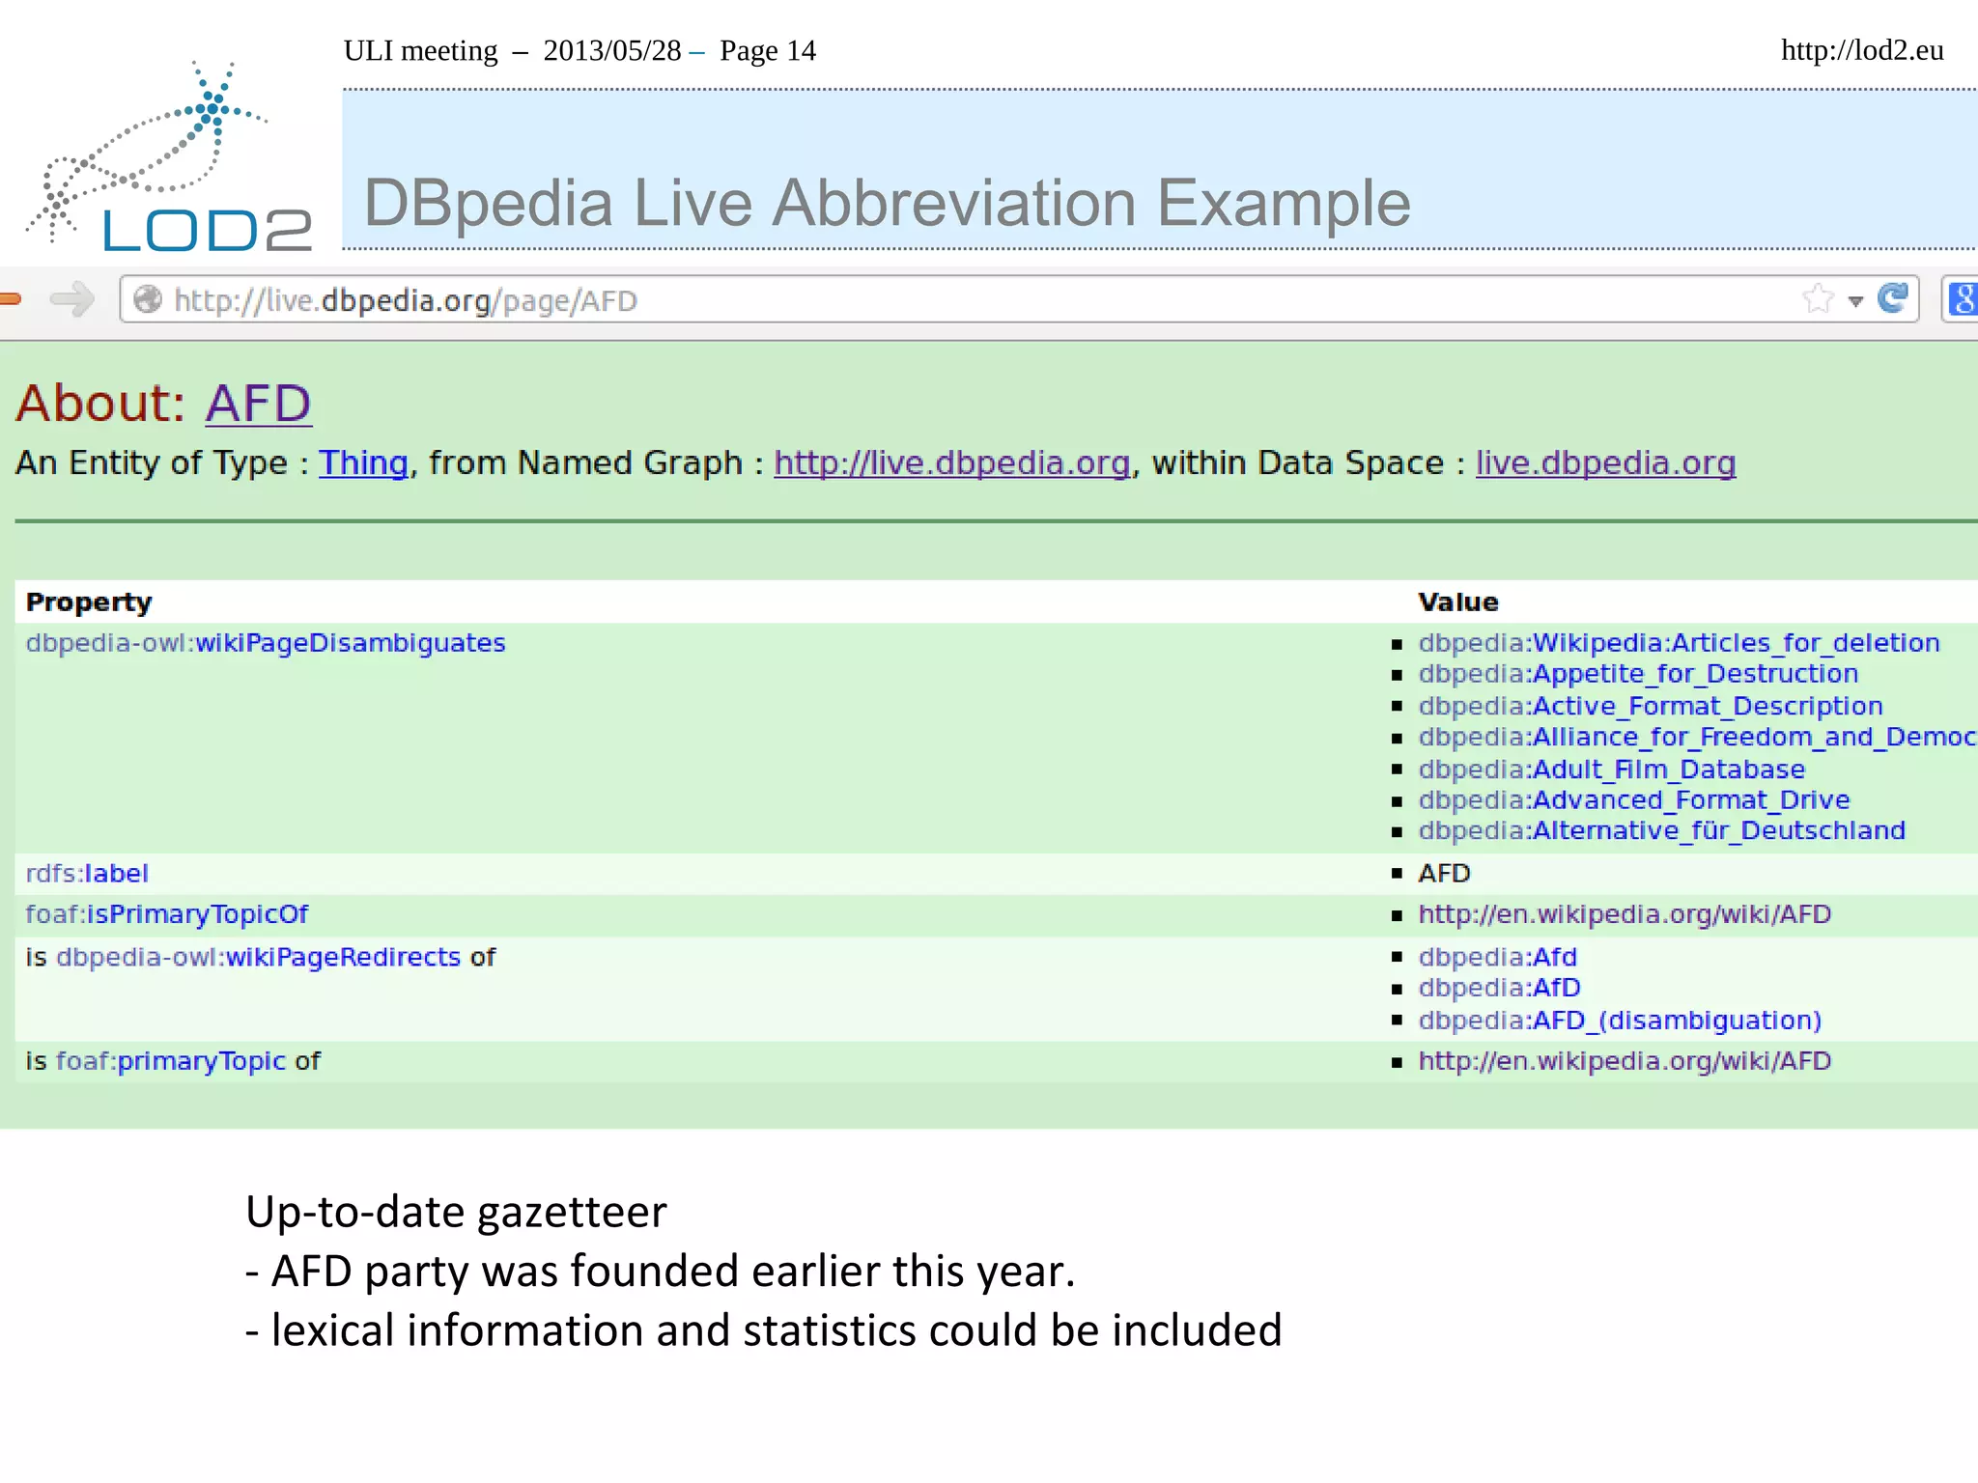Click the bookmark star icon in address bar

1818,299
